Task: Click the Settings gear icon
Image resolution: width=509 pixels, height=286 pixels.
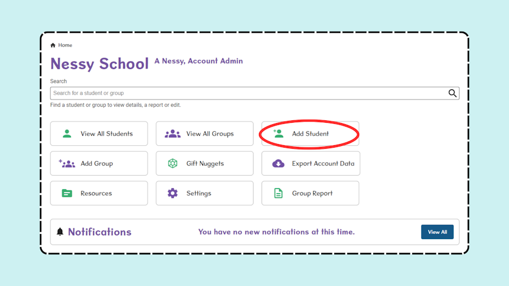Action: pyautogui.click(x=172, y=193)
